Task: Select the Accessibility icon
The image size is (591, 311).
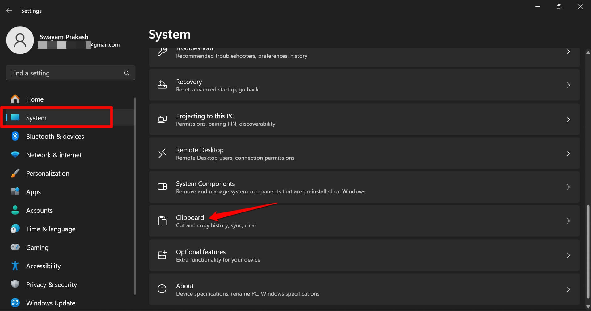Action: (x=15, y=266)
